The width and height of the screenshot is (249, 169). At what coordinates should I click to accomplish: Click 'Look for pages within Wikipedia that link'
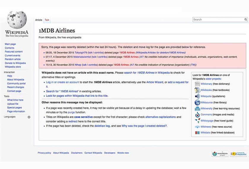click(77, 96)
